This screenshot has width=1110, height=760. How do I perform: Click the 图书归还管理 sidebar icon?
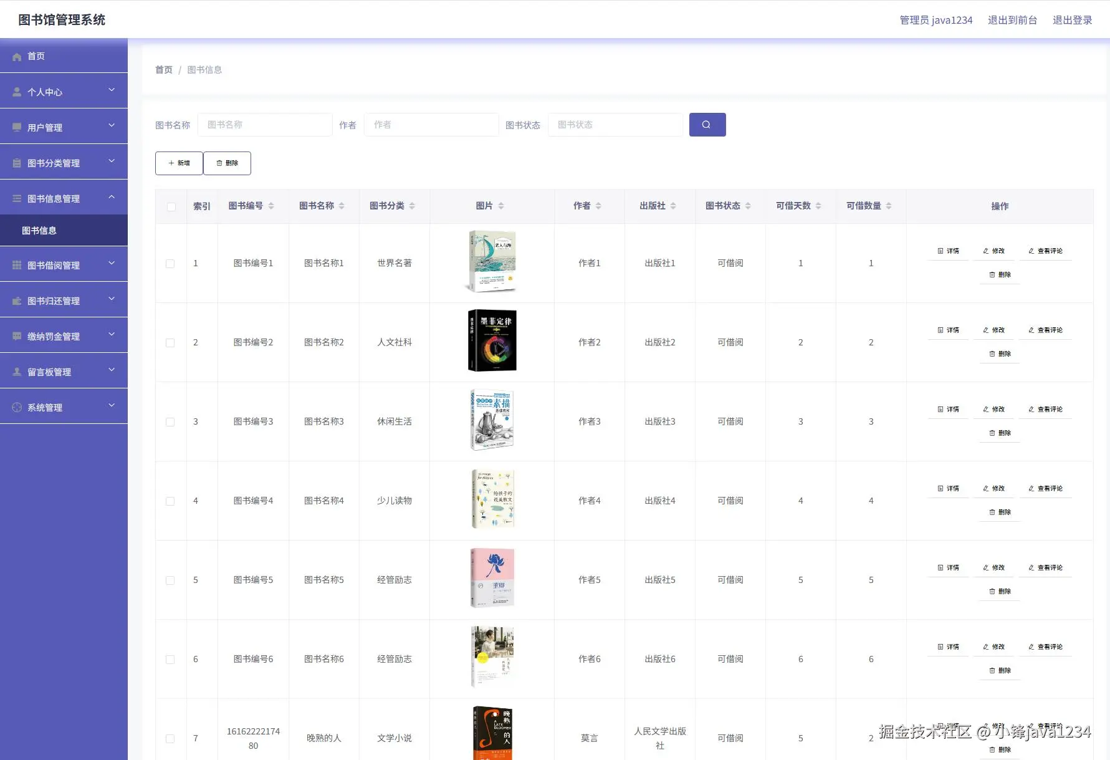[17, 301]
